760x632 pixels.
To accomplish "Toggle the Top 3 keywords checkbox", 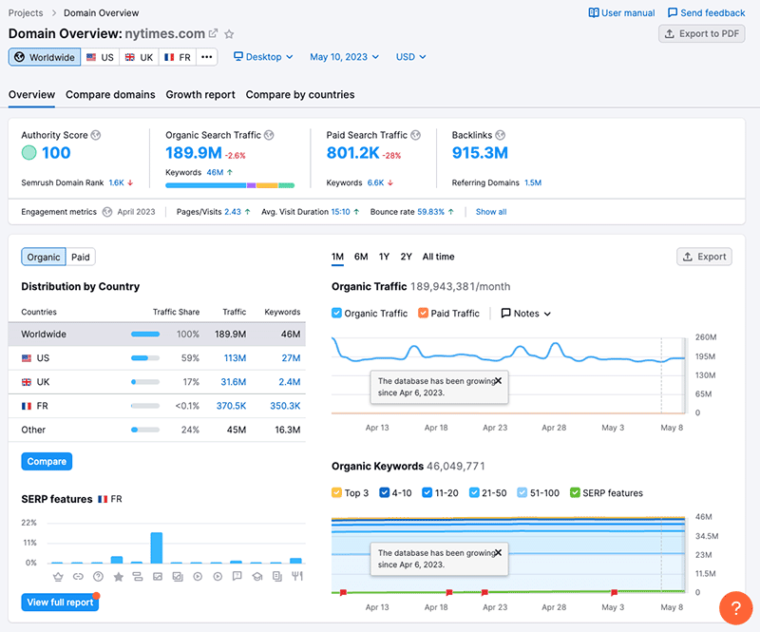I will tap(336, 493).
